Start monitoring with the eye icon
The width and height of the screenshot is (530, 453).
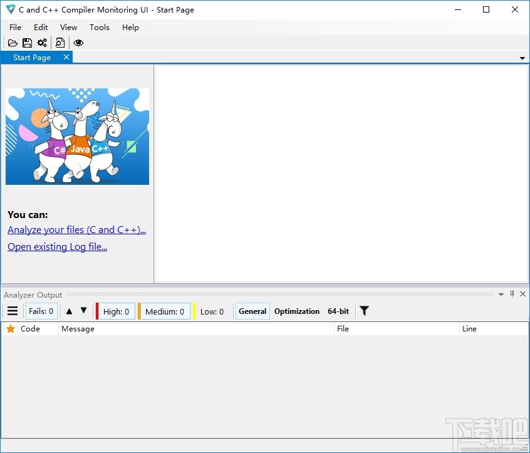click(x=78, y=43)
